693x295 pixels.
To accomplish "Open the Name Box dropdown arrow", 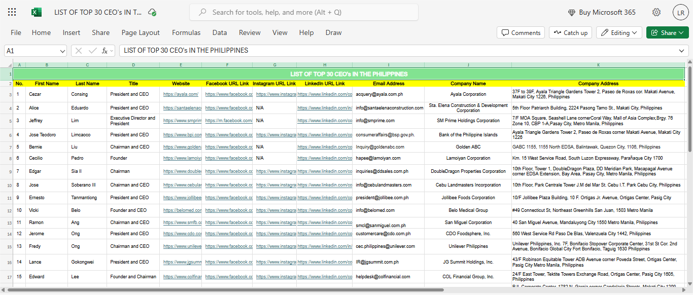I will pos(62,51).
